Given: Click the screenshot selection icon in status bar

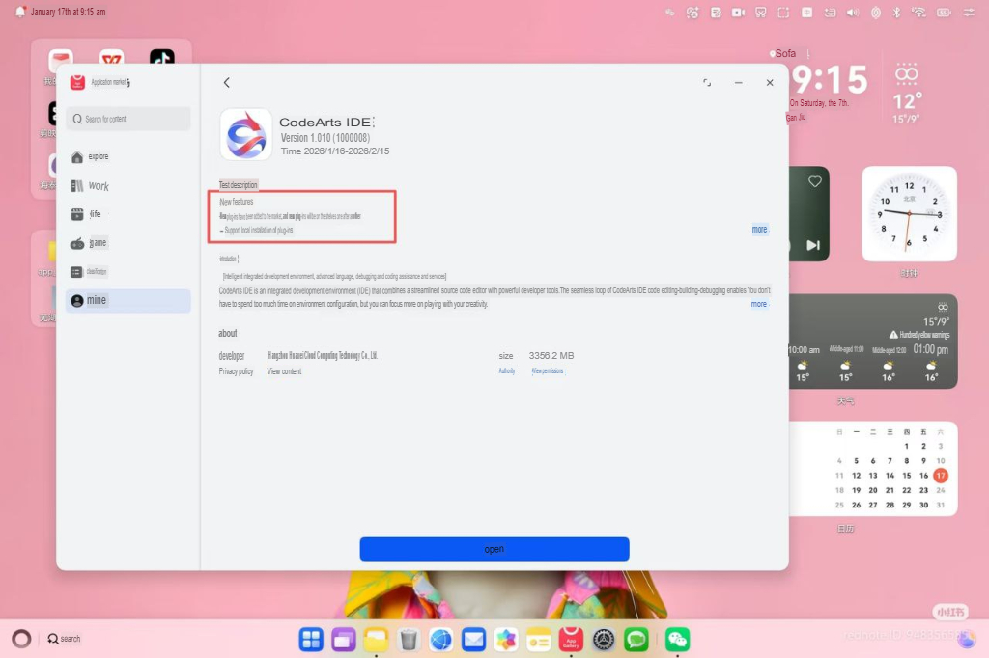Looking at the screenshot, I should [783, 13].
